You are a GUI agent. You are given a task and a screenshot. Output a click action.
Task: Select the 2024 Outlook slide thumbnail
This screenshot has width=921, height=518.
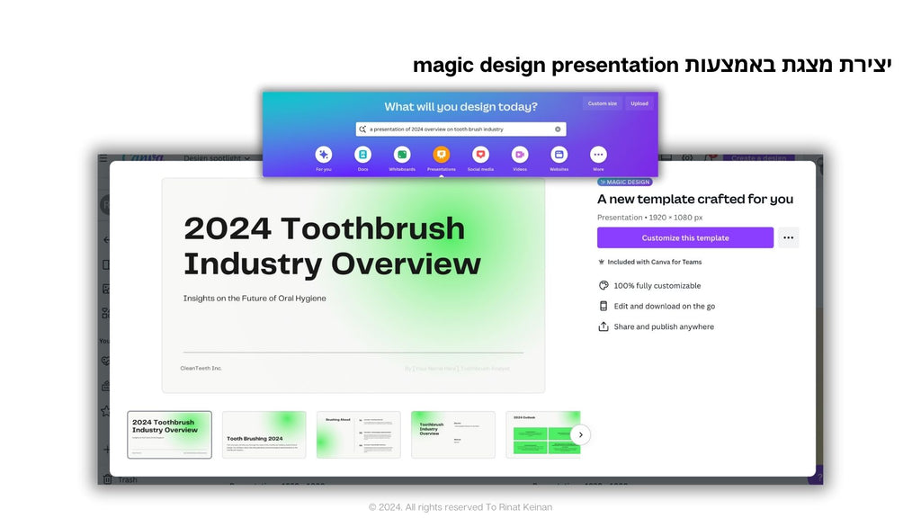click(543, 434)
